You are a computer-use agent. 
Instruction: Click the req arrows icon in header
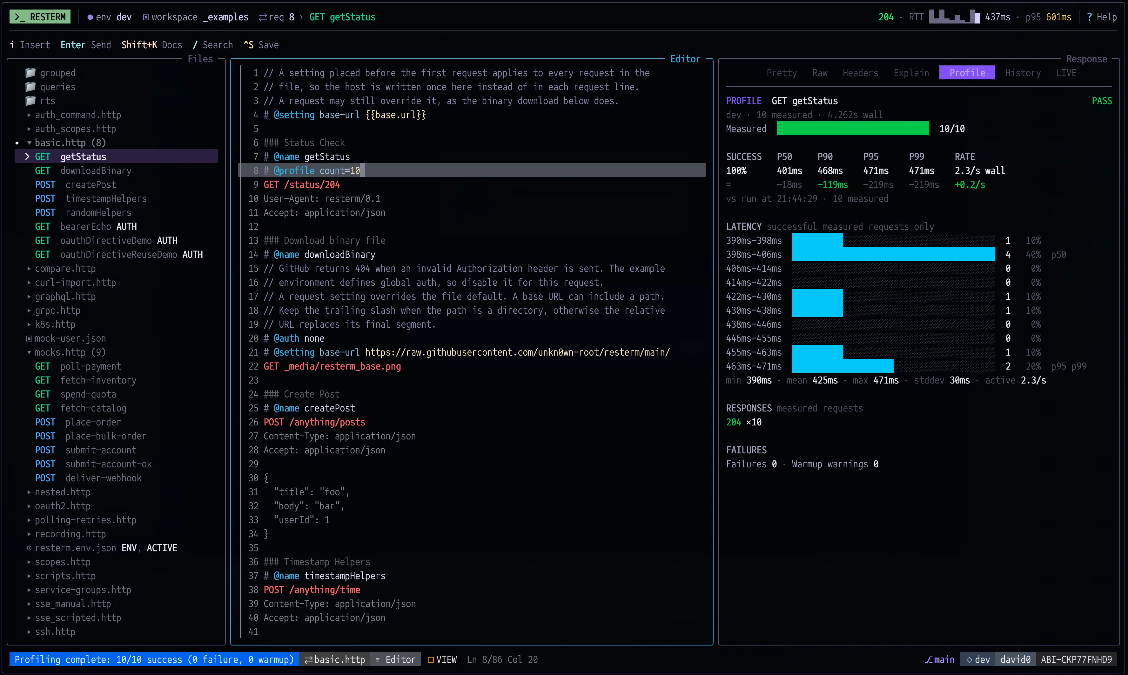(x=263, y=17)
